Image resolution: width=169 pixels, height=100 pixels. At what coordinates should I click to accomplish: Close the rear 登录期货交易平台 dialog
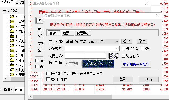[147, 3]
